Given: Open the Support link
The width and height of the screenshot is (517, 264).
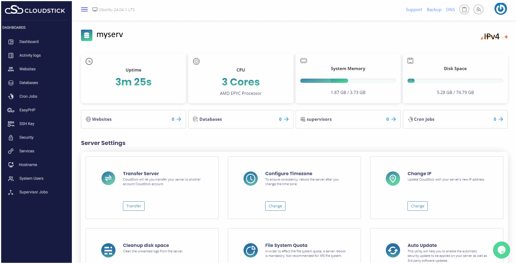Looking at the screenshot, I should click(x=413, y=10).
